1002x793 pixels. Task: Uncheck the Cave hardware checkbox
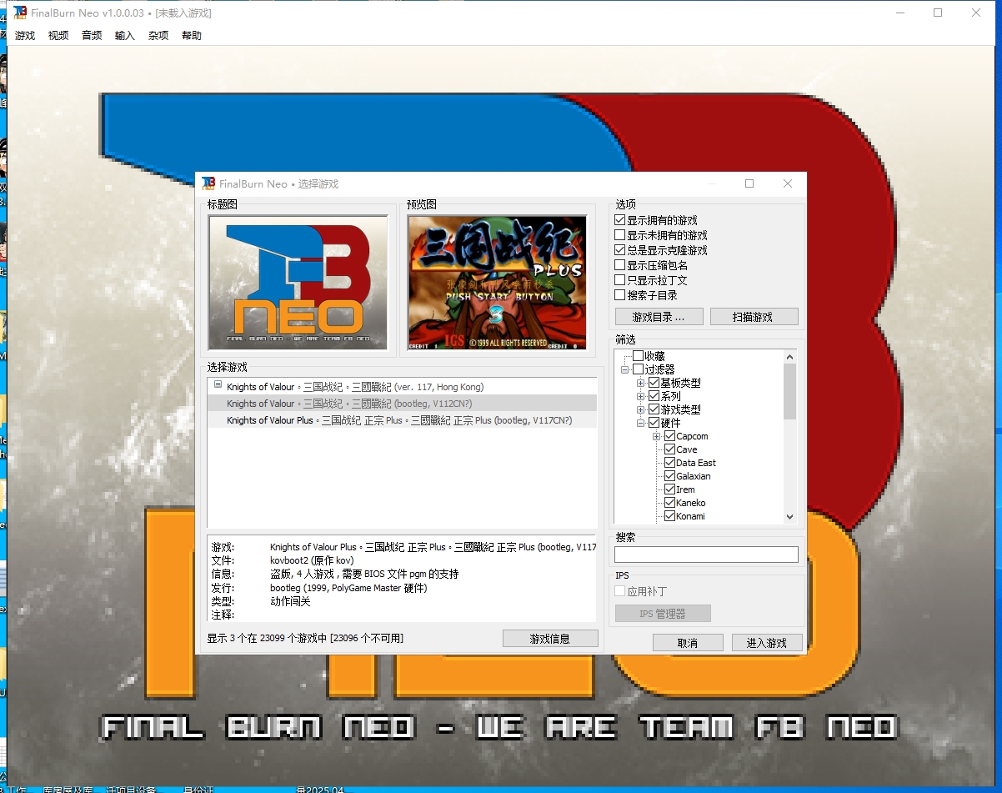point(670,449)
